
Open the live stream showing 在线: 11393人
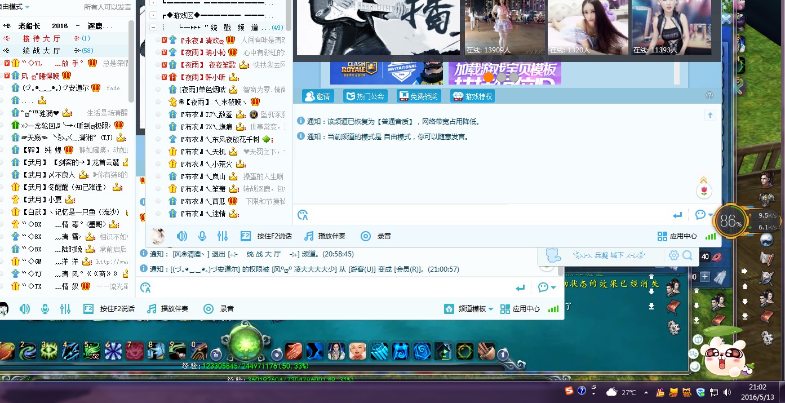tap(672, 28)
